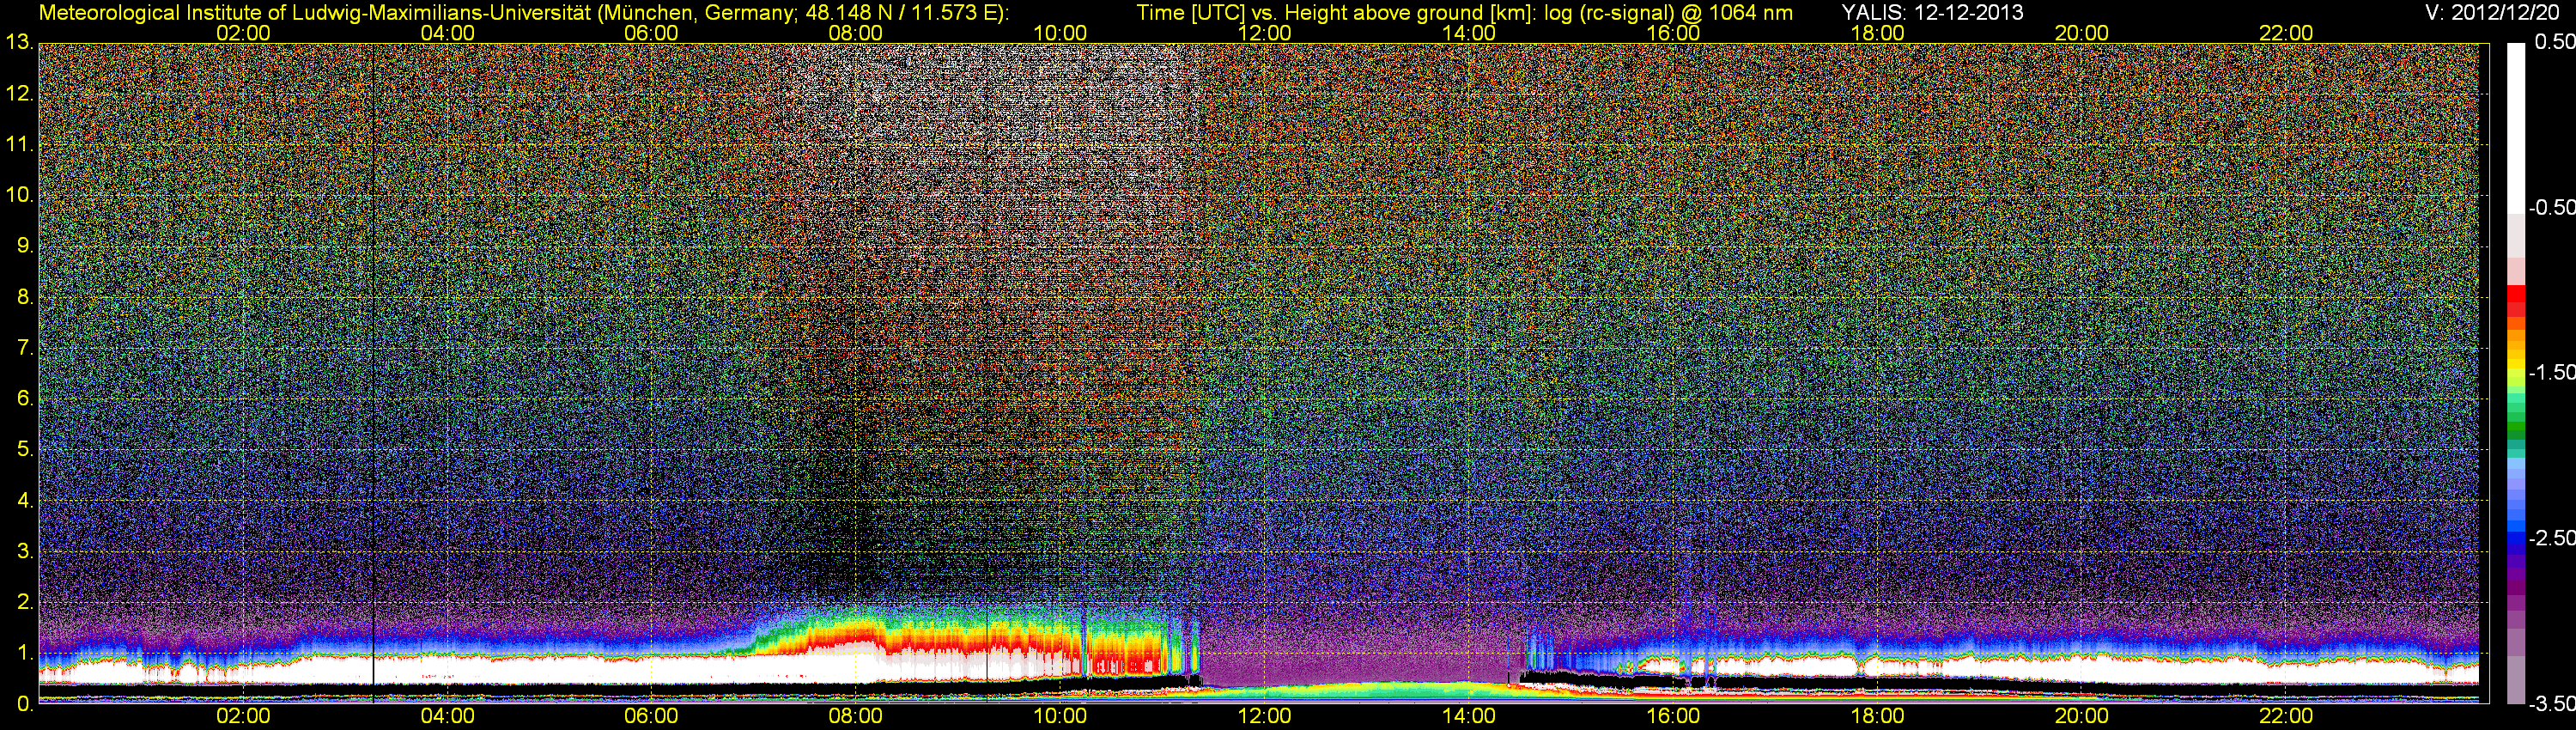The image size is (2576, 730).
Task: Pick the 12 km height axis label
Action: [19, 94]
